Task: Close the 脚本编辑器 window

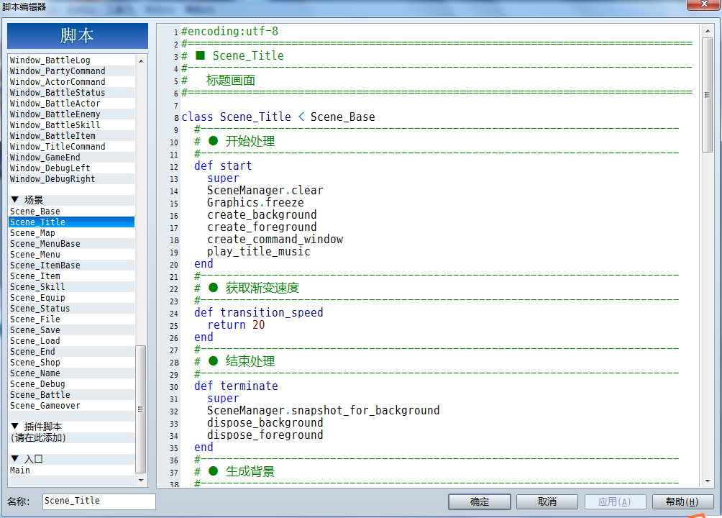Action: tap(703, 4)
